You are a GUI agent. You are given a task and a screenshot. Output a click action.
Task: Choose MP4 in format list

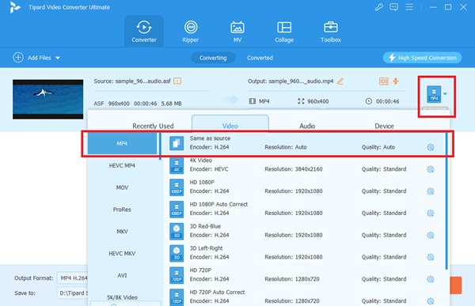tap(122, 143)
